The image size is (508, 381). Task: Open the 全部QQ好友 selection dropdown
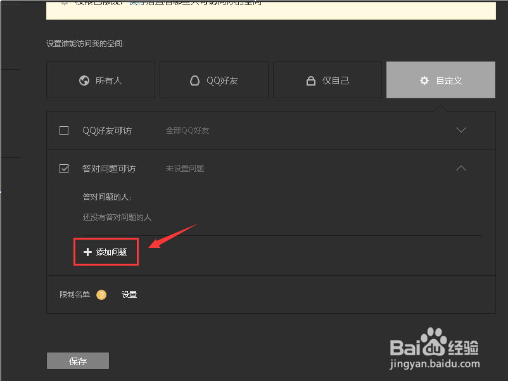(x=461, y=130)
